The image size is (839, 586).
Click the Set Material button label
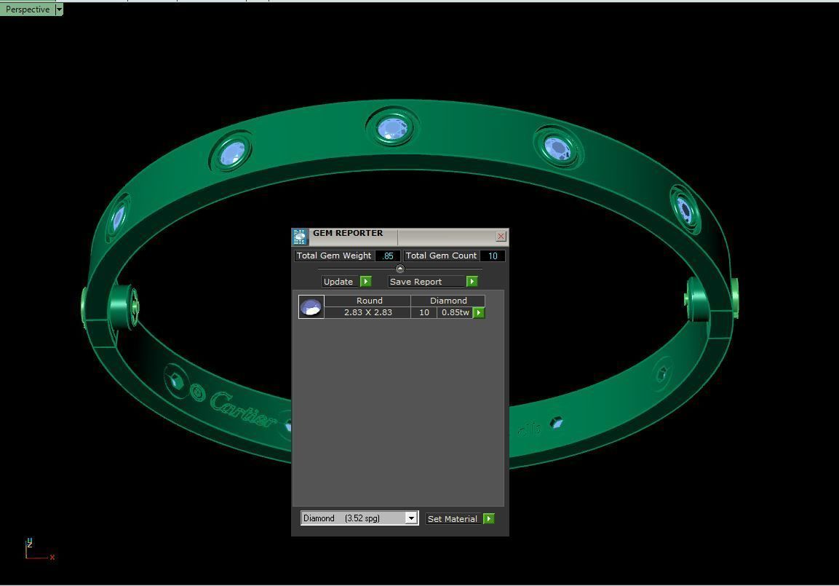click(x=453, y=518)
